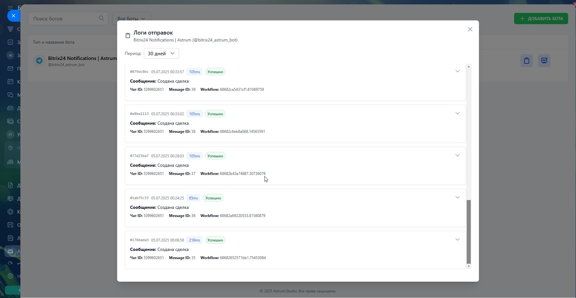
Task: Open the checkmark tasks icon in the sidebar
Action: [x=10, y=42]
